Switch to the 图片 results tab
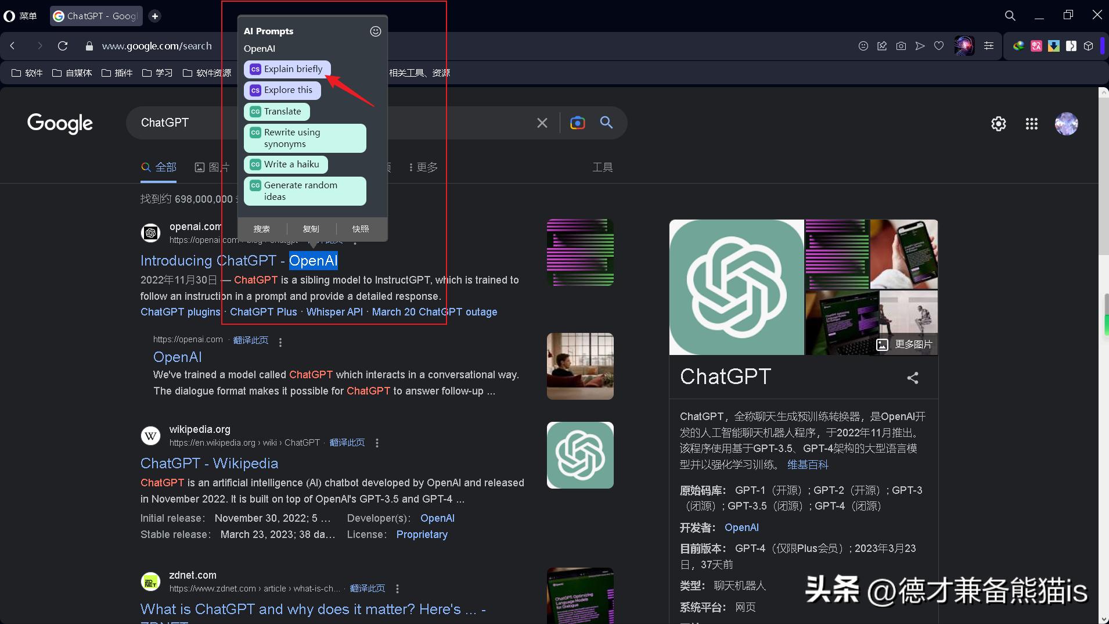This screenshot has width=1109, height=624. tap(213, 167)
